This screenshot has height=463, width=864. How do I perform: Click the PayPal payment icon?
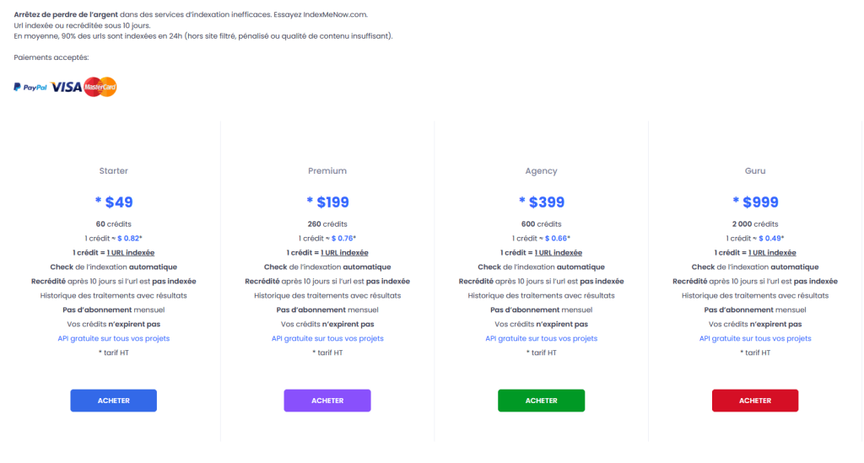pyautogui.click(x=30, y=88)
